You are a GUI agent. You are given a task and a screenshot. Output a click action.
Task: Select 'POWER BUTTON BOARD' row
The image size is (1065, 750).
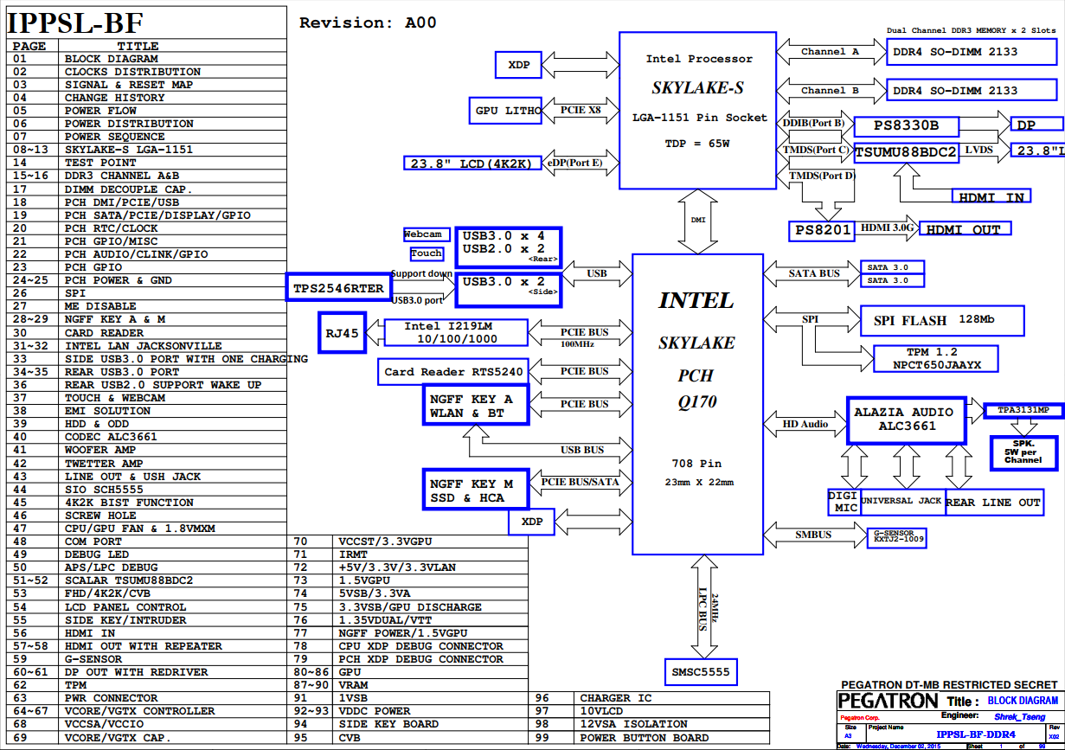pos(649,738)
